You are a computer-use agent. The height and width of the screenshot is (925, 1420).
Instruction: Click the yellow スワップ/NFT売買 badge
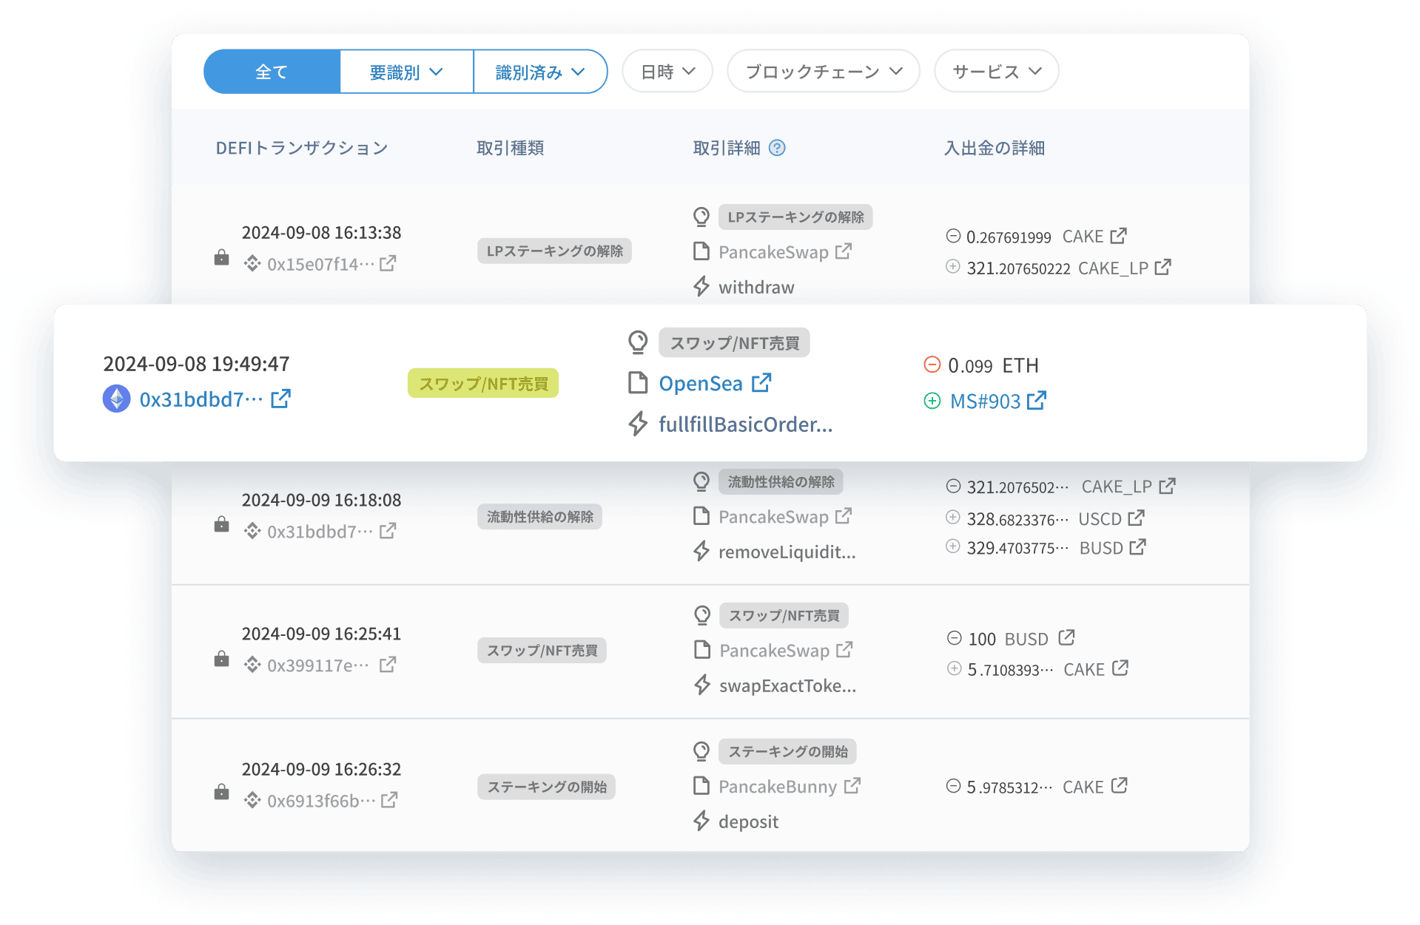point(483,384)
